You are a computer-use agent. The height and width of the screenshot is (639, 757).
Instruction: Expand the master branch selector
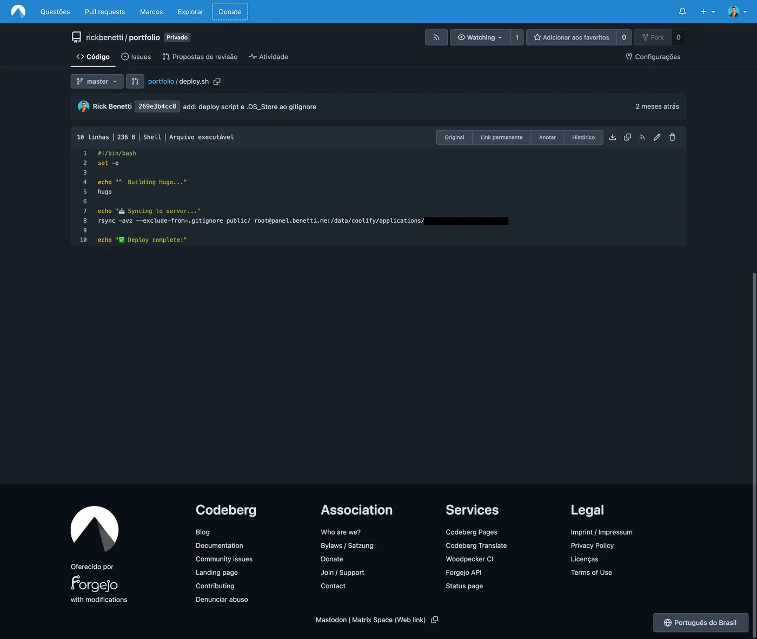97,81
